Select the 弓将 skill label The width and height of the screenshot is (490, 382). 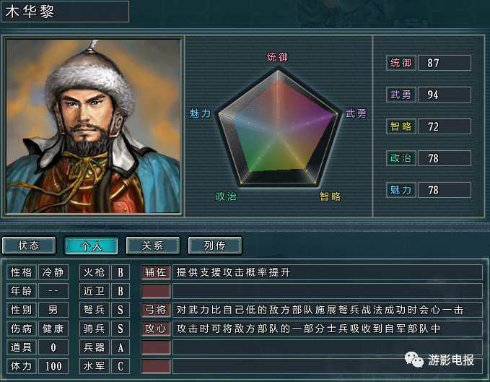[156, 310]
